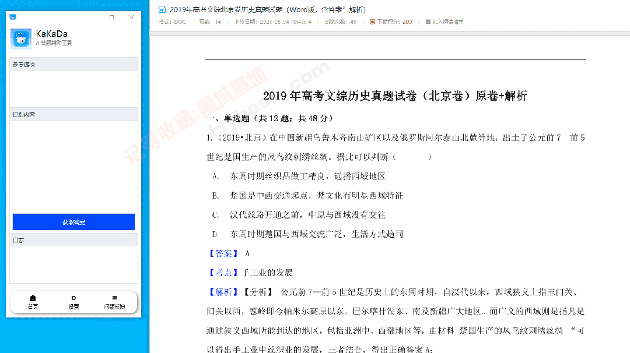Click the 识别内容 section header

point(73,114)
